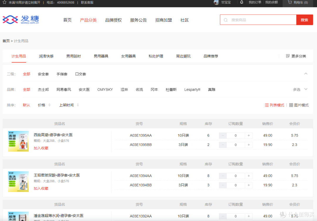Click the 发糖 site logo
The width and height of the screenshot is (317, 221).
point(21,20)
